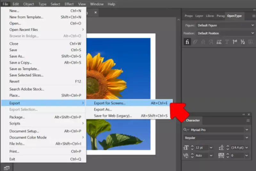Select Package... menu item
Viewport: 256px width, 171px height.
[44, 117]
